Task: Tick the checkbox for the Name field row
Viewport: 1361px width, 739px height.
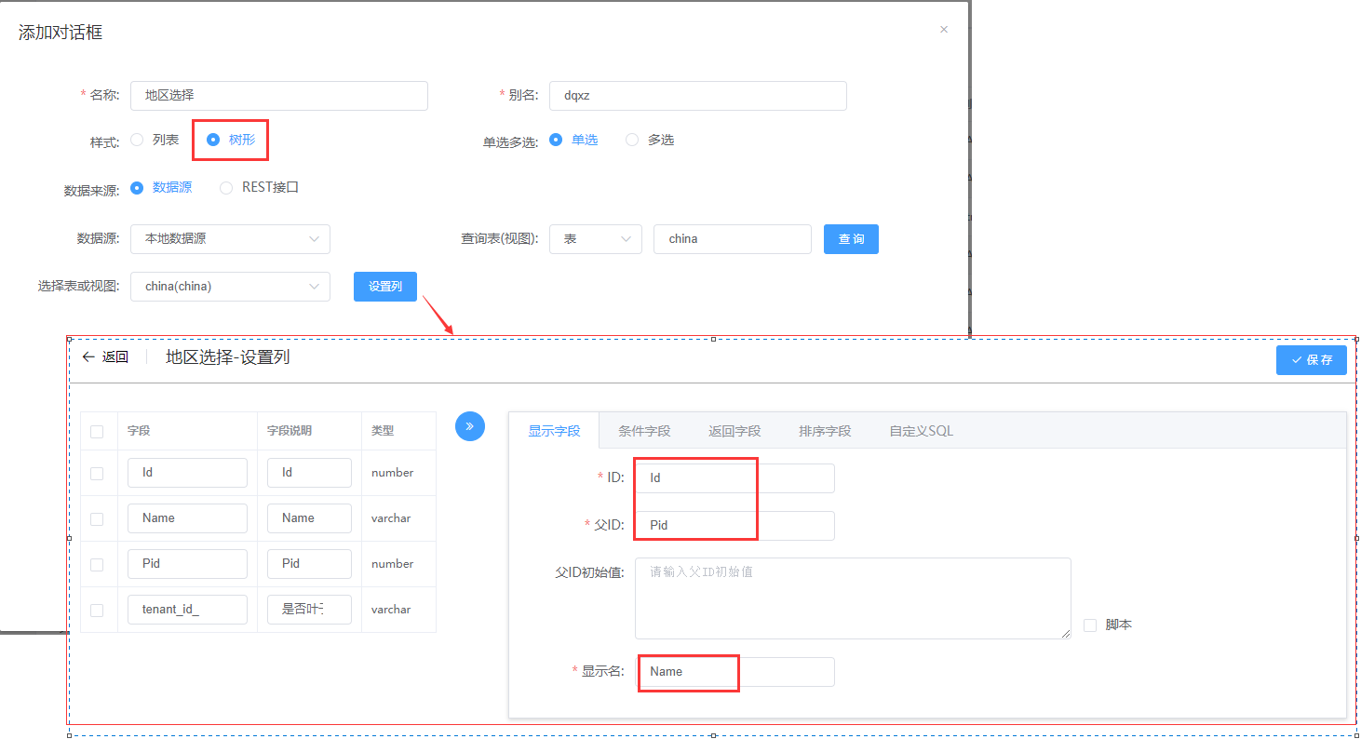Action: tap(97, 518)
